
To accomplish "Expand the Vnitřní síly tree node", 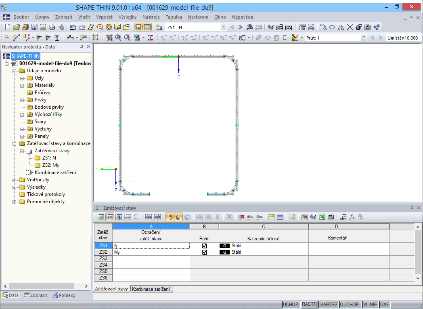I will (14, 180).
